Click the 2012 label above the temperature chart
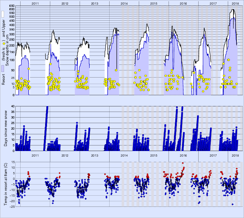Image resolution: width=244 pixels, height=218 pixels. click(65, 155)
